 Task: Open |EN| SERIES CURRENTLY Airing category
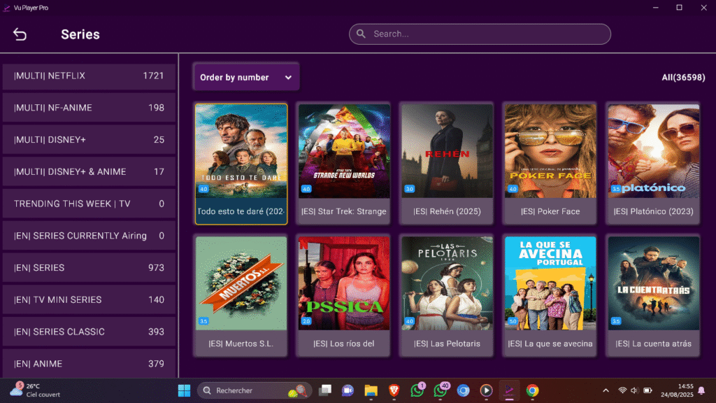(x=89, y=236)
